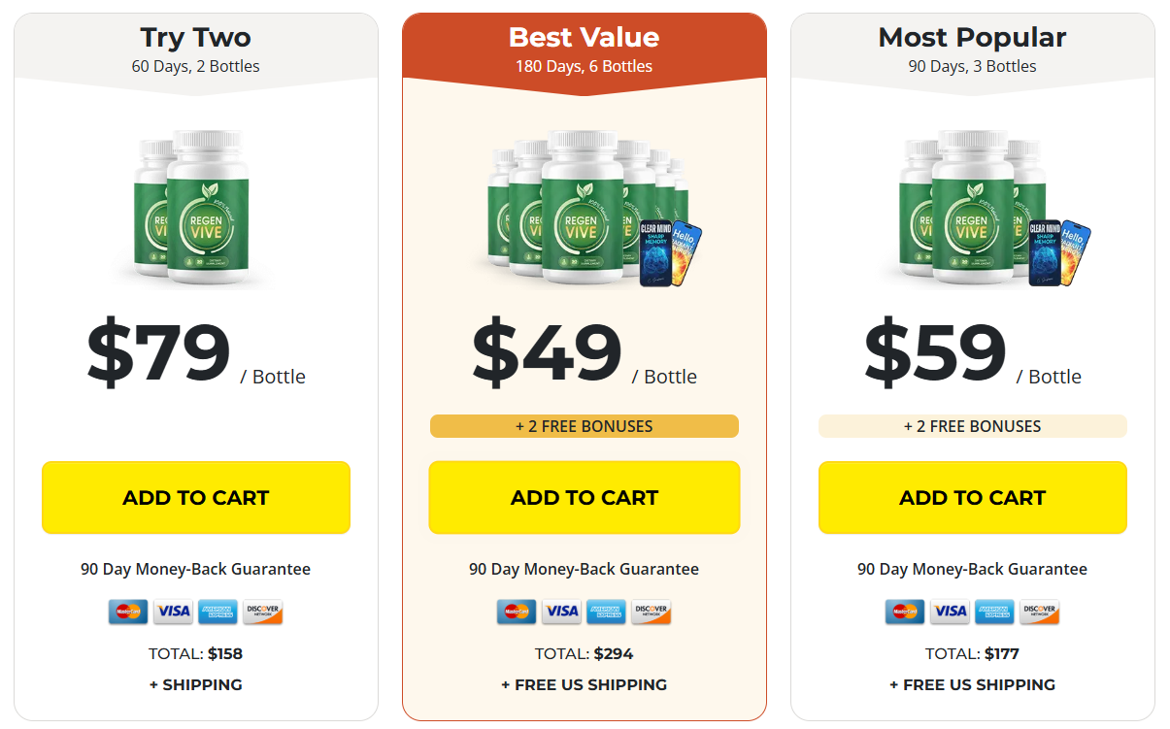Click the MasterCard icon under Try Two
The width and height of the screenshot is (1170, 729).
click(x=127, y=612)
